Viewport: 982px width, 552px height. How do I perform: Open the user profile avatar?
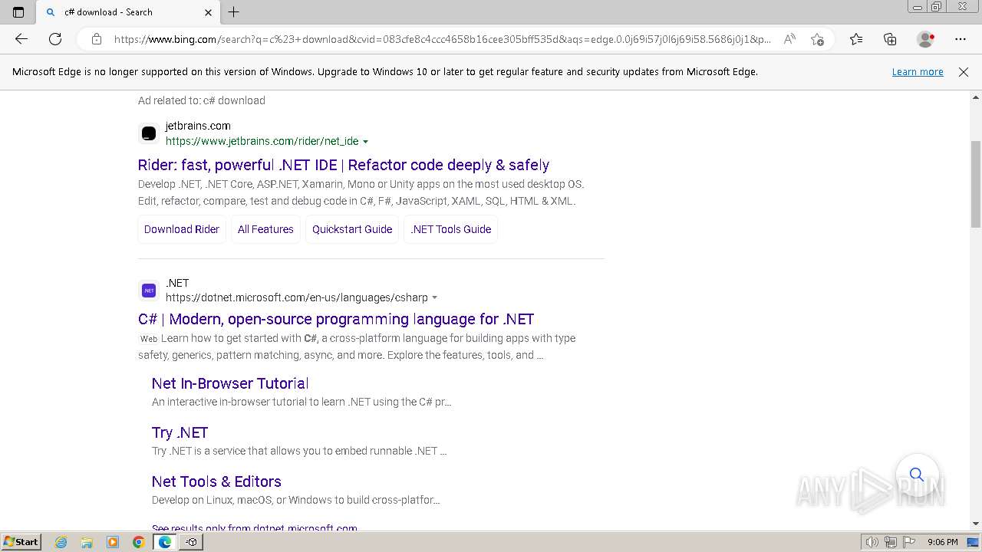926,39
